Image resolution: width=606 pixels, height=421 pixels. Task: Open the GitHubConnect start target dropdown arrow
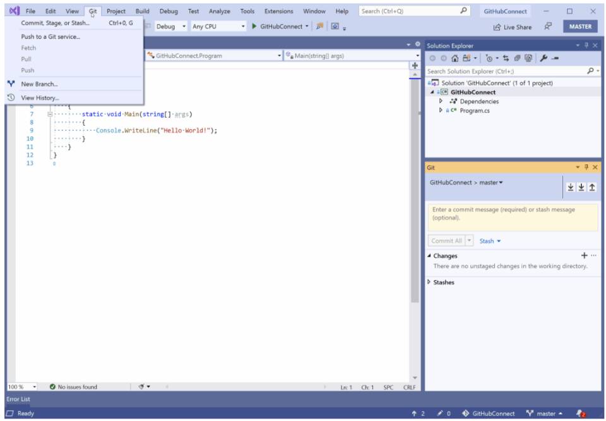pyautogui.click(x=307, y=27)
